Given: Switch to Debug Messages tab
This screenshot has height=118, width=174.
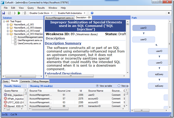Looking at the screenshot, I should (x=41, y=81).
